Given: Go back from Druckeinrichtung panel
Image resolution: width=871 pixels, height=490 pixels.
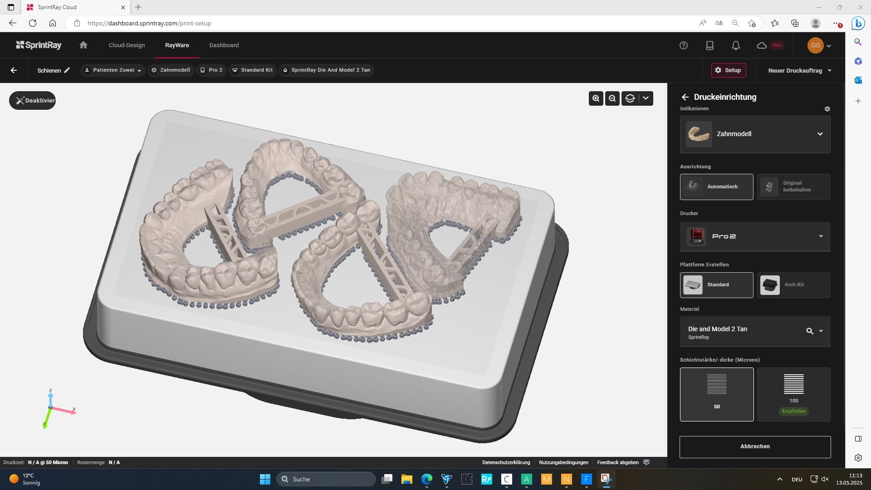Looking at the screenshot, I should tap(685, 97).
